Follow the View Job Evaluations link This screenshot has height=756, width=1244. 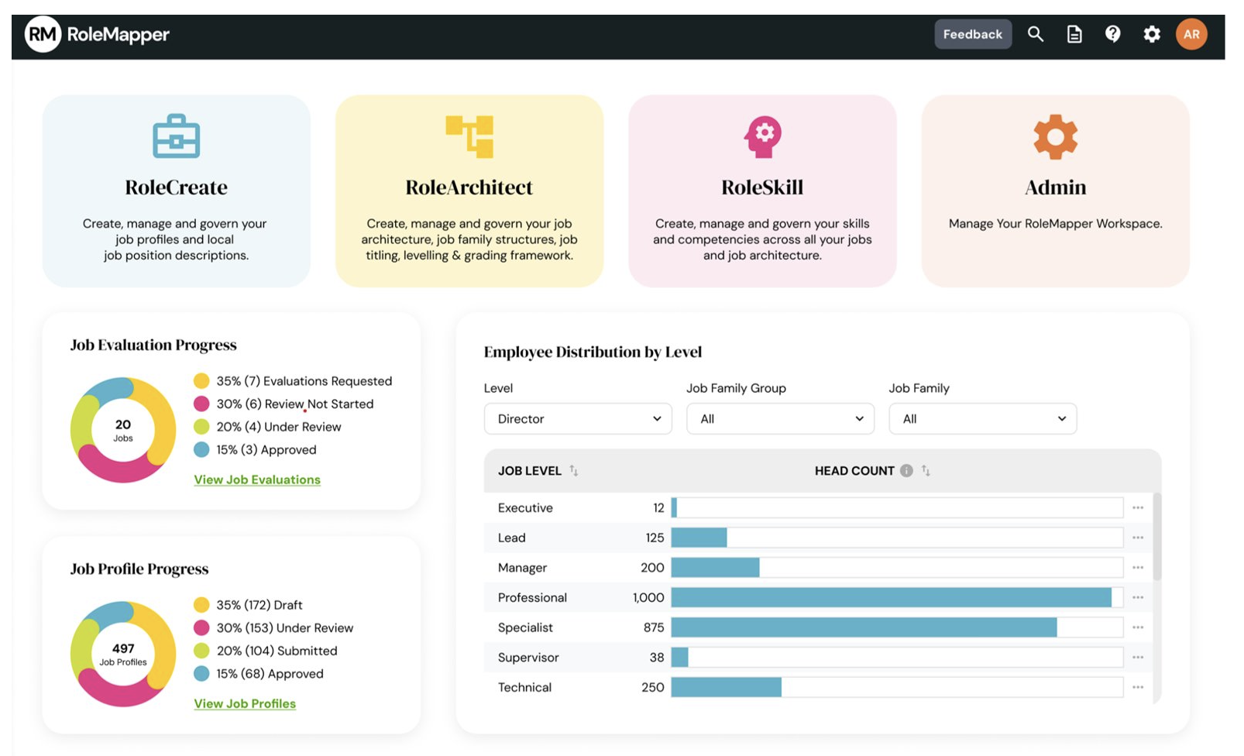click(x=257, y=479)
